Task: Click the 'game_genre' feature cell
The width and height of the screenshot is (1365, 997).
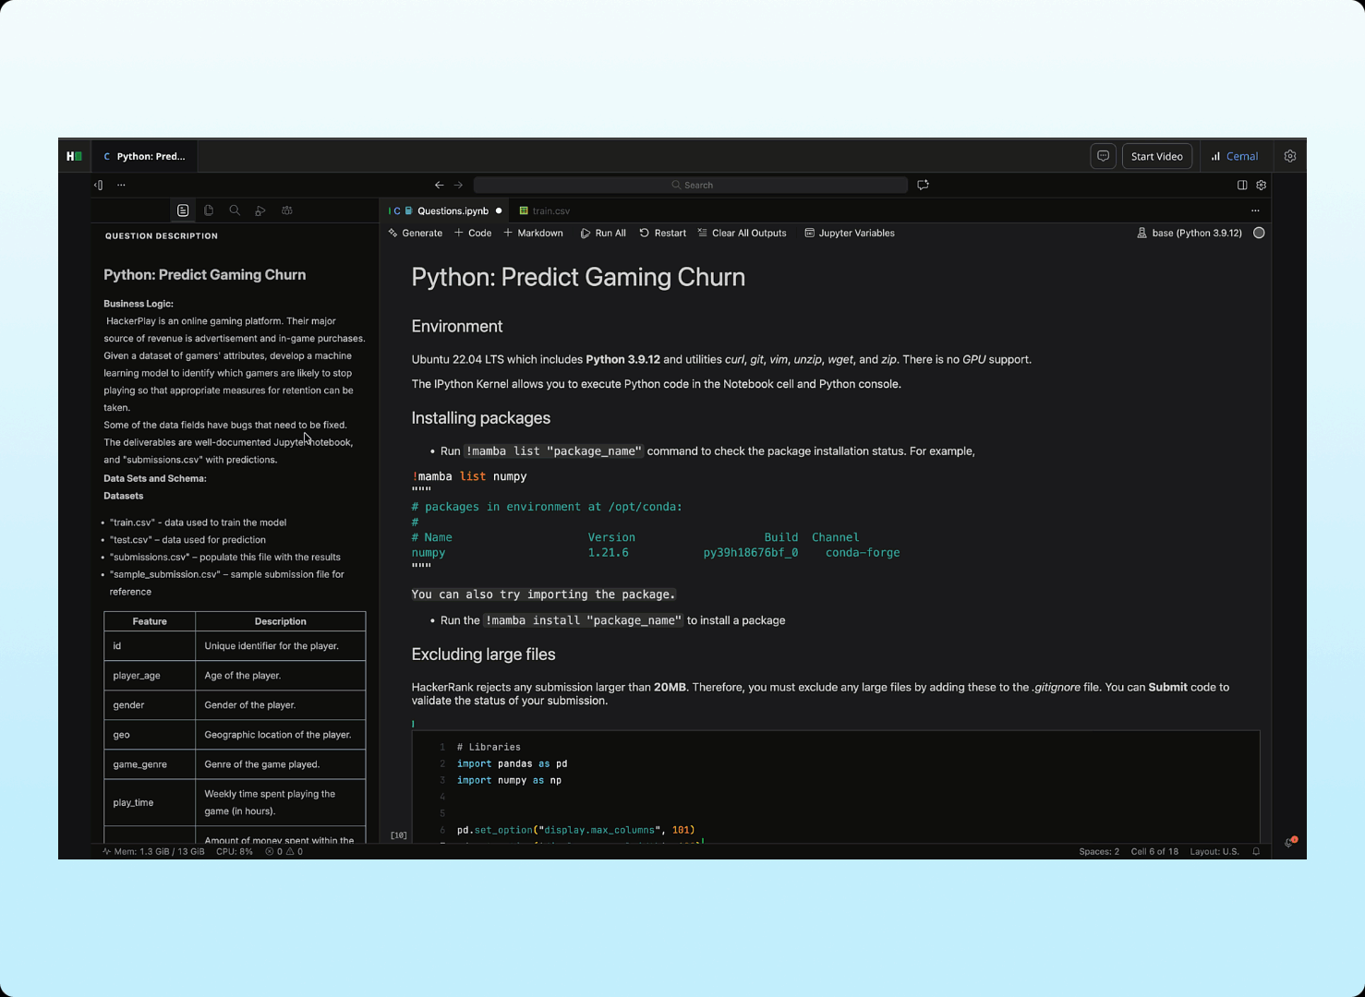Action: (150, 764)
